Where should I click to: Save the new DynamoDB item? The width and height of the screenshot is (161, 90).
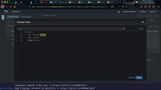(139, 78)
